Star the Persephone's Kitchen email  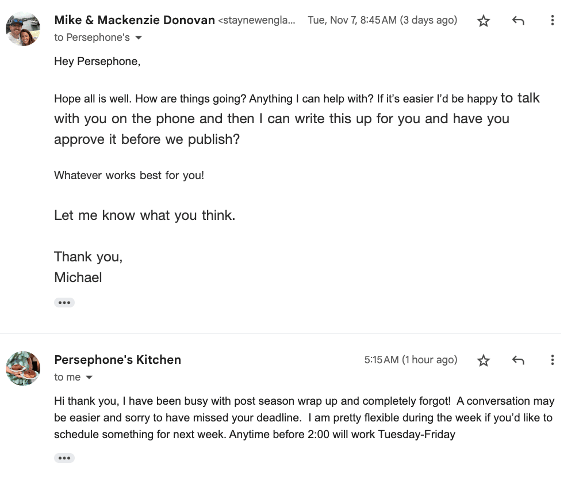click(484, 360)
